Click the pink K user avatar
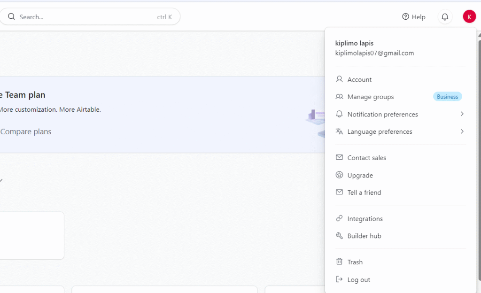481x293 pixels. tap(469, 16)
